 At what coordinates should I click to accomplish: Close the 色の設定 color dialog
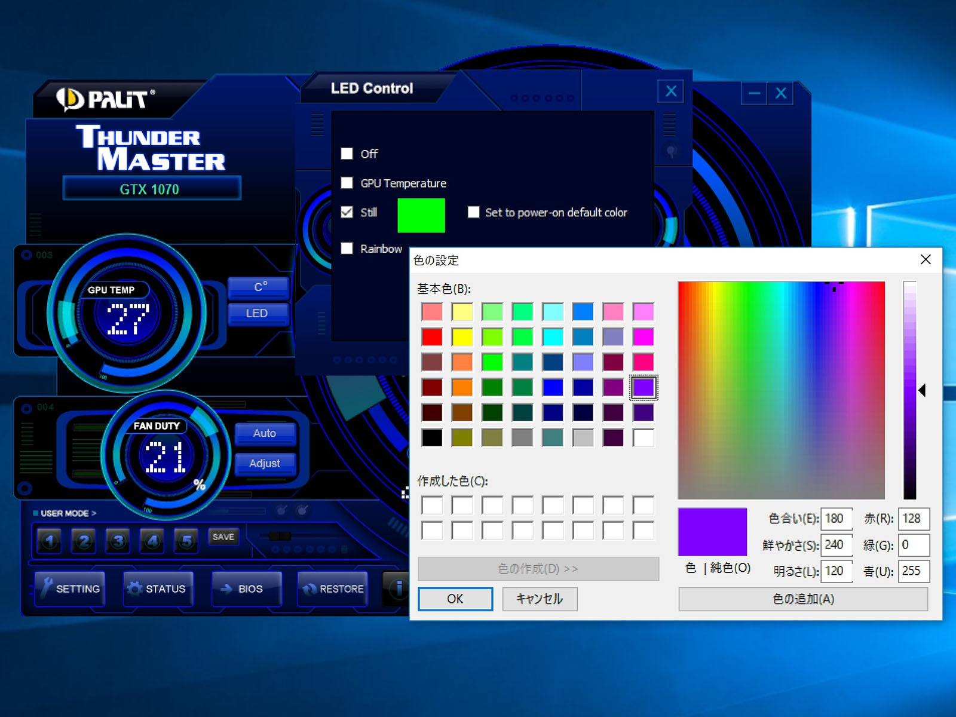926,259
